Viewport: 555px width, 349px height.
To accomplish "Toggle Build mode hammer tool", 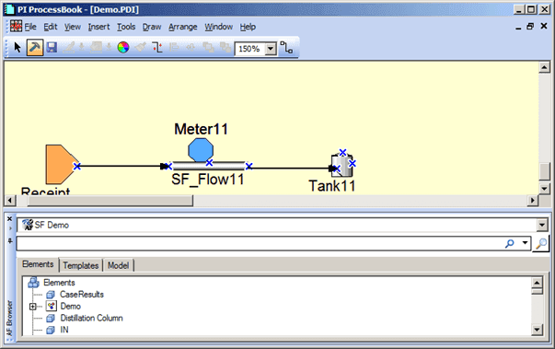I will [35, 47].
